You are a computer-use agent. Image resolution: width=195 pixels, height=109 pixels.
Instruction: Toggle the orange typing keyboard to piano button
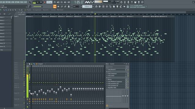[x=55, y=7]
